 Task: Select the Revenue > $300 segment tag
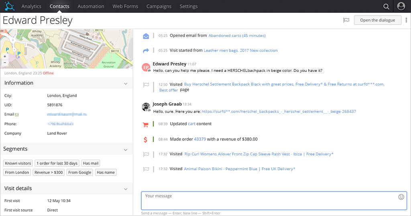(49, 173)
